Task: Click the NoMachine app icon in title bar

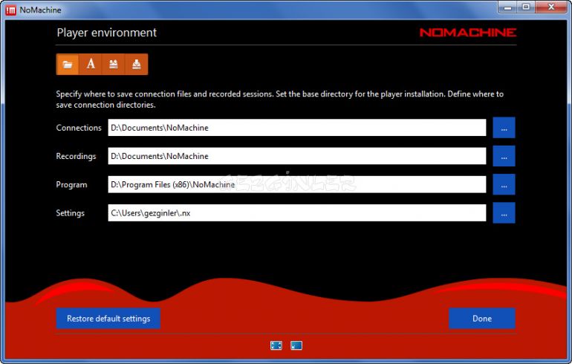Action: point(10,10)
